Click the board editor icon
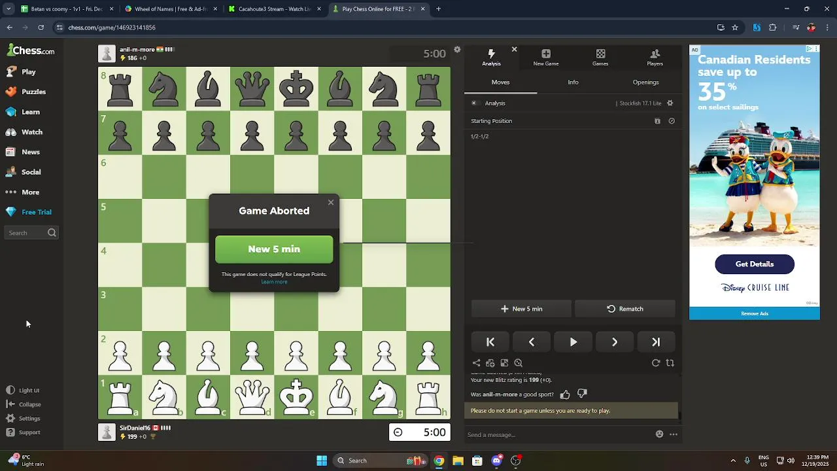This screenshot has height=471, width=837. (504, 363)
